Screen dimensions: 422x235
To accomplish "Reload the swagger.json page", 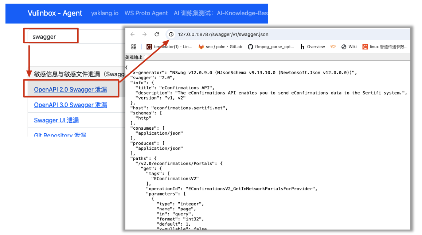I will click(x=157, y=35).
